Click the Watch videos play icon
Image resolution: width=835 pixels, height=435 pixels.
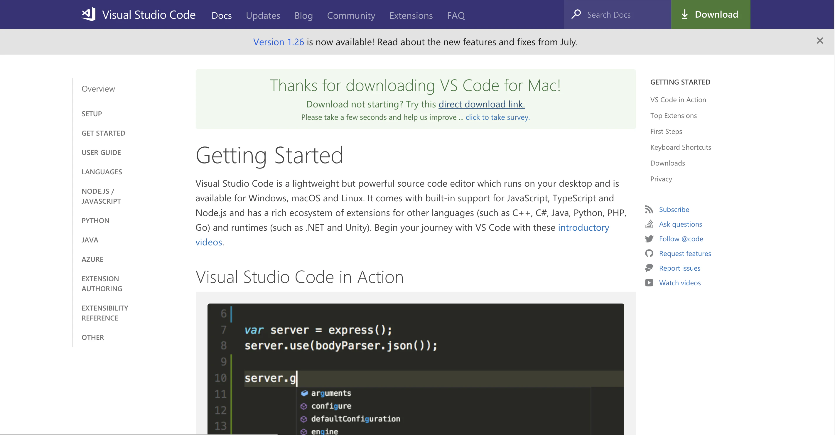(649, 283)
